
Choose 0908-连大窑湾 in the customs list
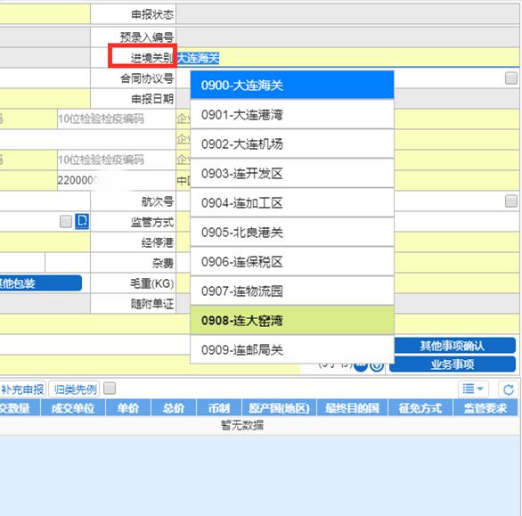pos(292,321)
